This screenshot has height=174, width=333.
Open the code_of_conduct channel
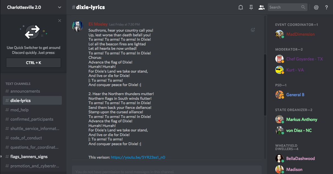click(26, 138)
